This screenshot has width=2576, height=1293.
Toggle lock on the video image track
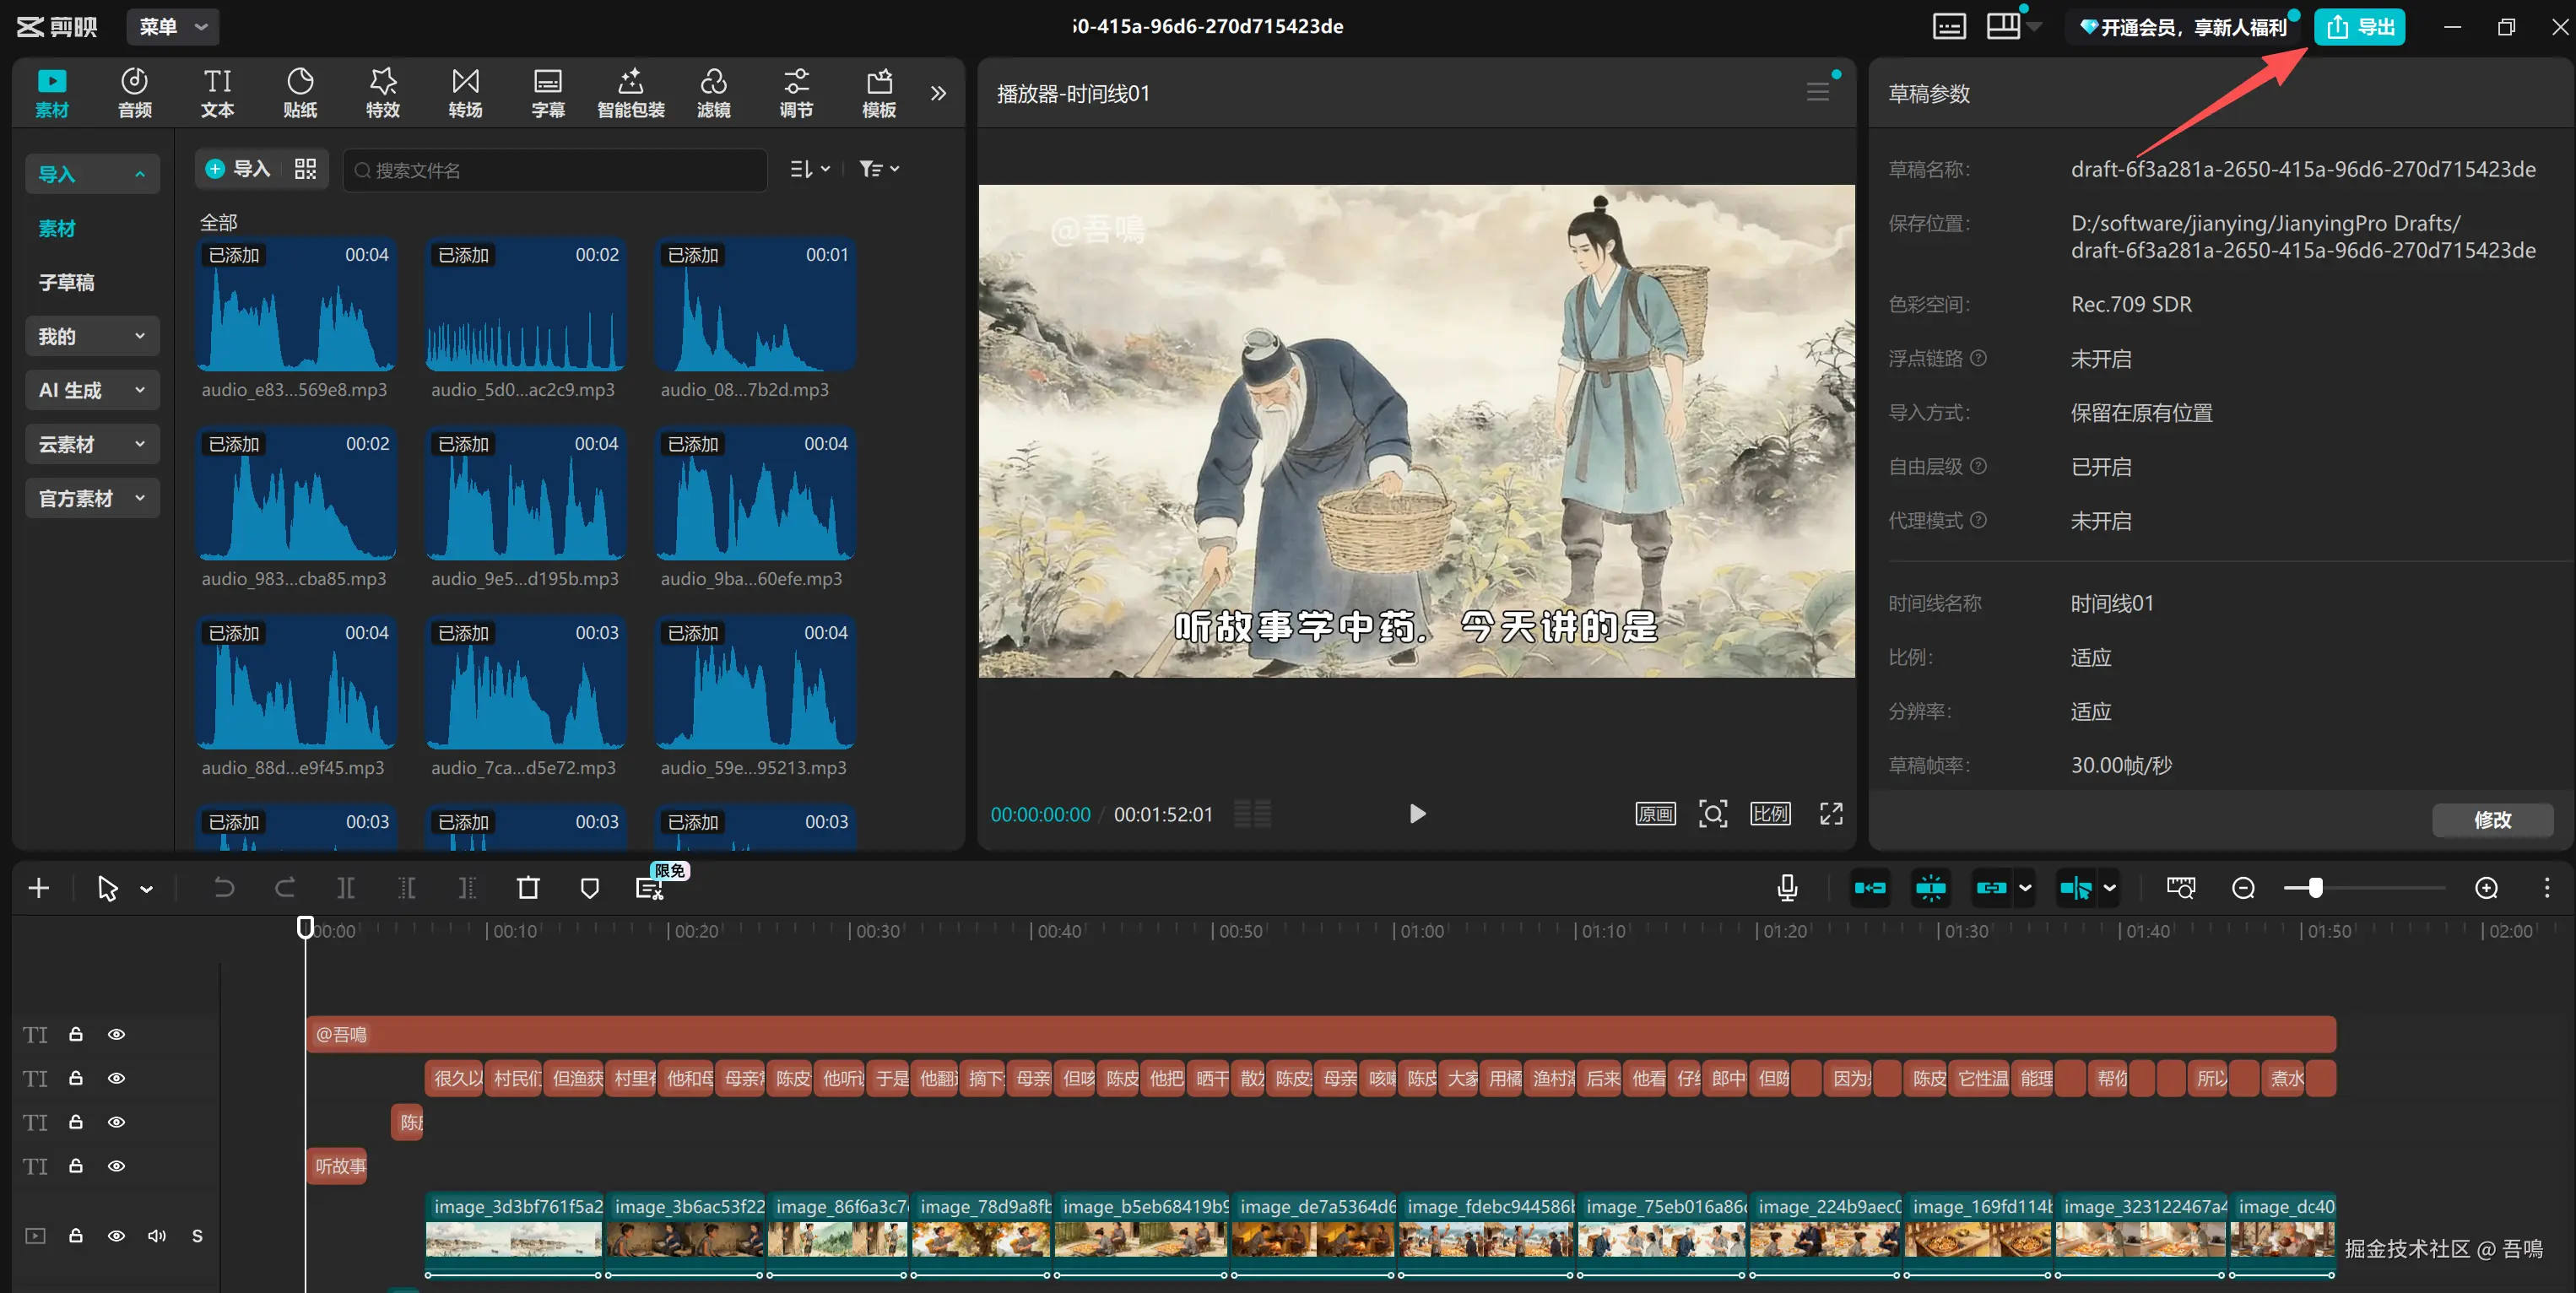pyautogui.click(x=76, y=1235)
